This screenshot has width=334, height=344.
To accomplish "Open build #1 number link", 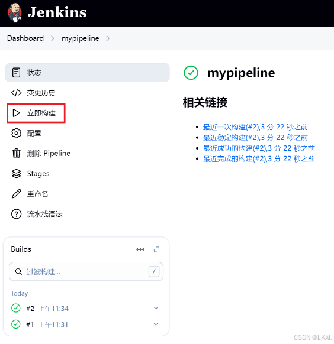I will (30, 324).
